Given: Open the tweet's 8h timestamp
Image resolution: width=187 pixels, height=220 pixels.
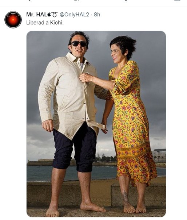Looking at the screenshot, I should [x=97, y=15].
